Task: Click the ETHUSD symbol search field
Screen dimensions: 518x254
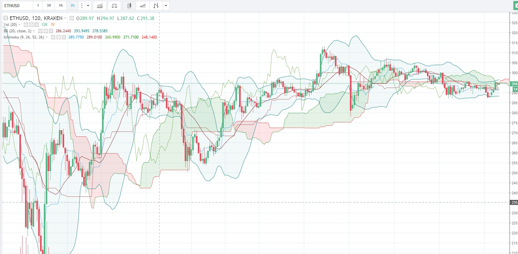Action: (17, 6)
